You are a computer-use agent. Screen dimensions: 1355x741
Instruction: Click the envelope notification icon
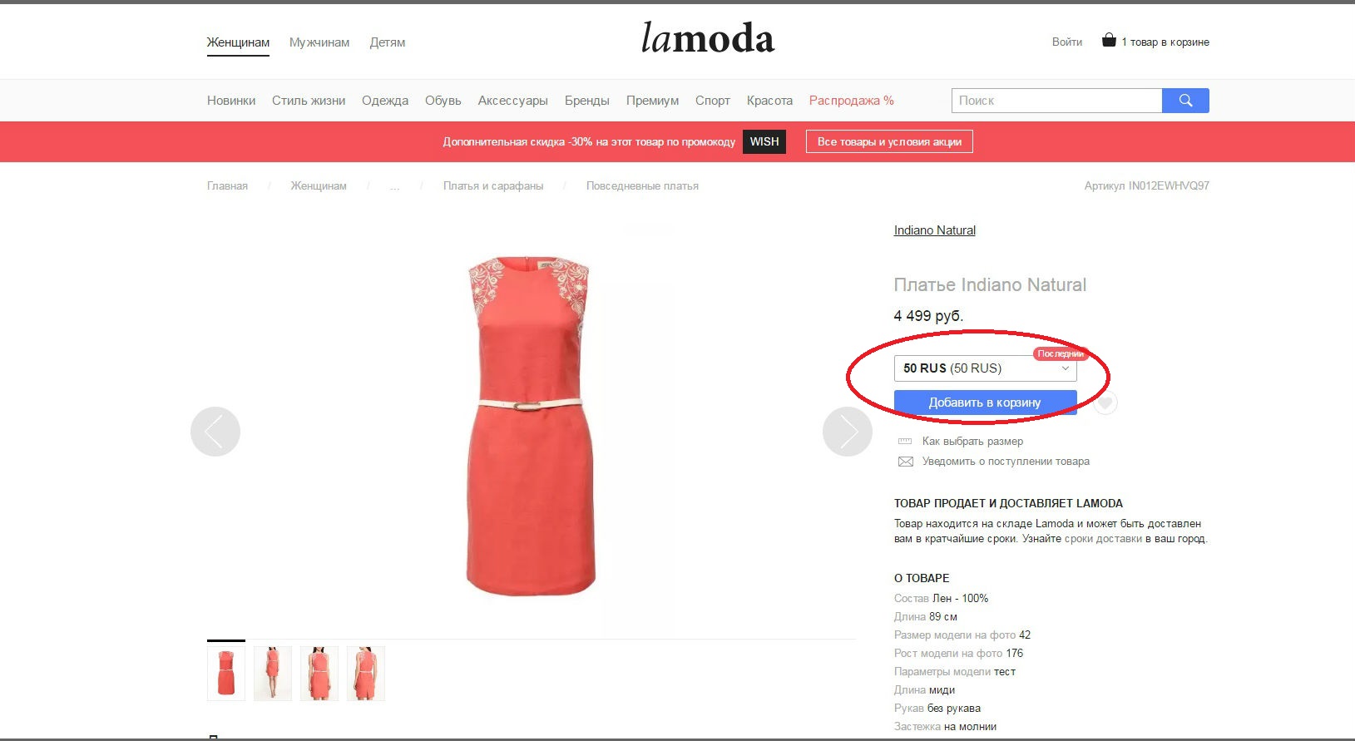tap(906, 462)
